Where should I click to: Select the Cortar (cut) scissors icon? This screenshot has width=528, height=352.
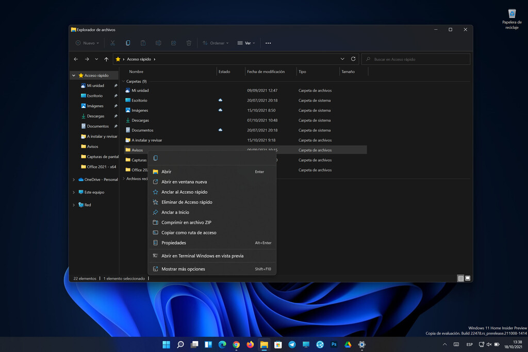(112, 43)
